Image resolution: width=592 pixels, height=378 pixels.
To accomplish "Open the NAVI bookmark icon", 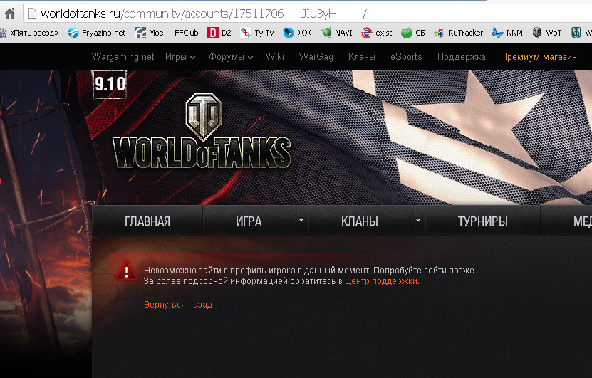I will [x=326, y=33].
